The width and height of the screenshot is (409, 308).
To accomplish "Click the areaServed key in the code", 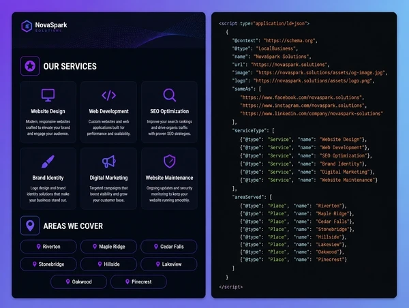I will pyautogui.click(x=249, y=197).
